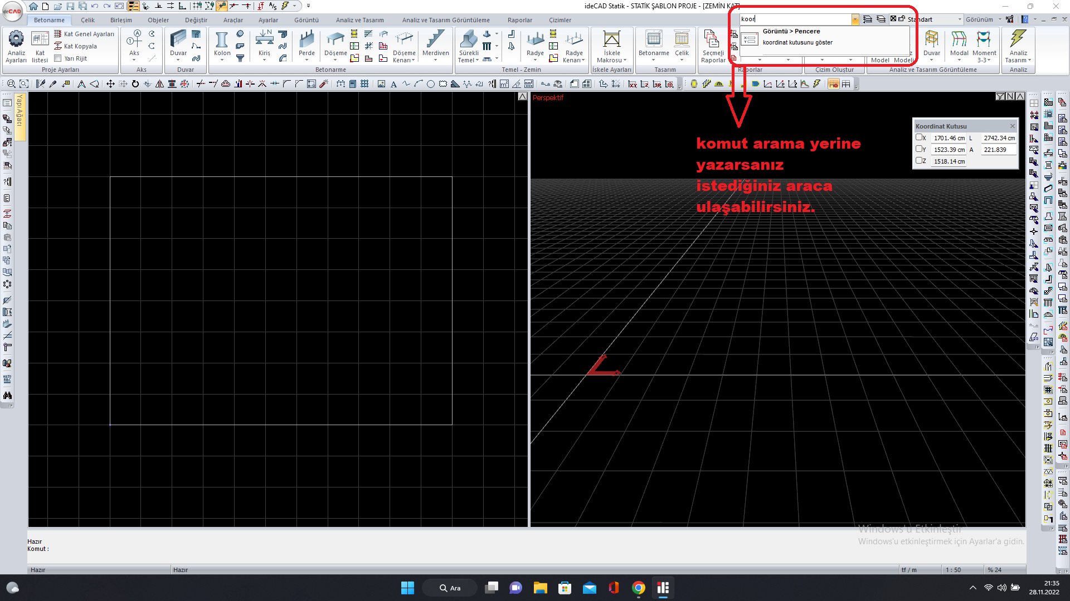1070x601 pixels.
Task: Select the Radye raft foundation tool
Action: (535, 43)
